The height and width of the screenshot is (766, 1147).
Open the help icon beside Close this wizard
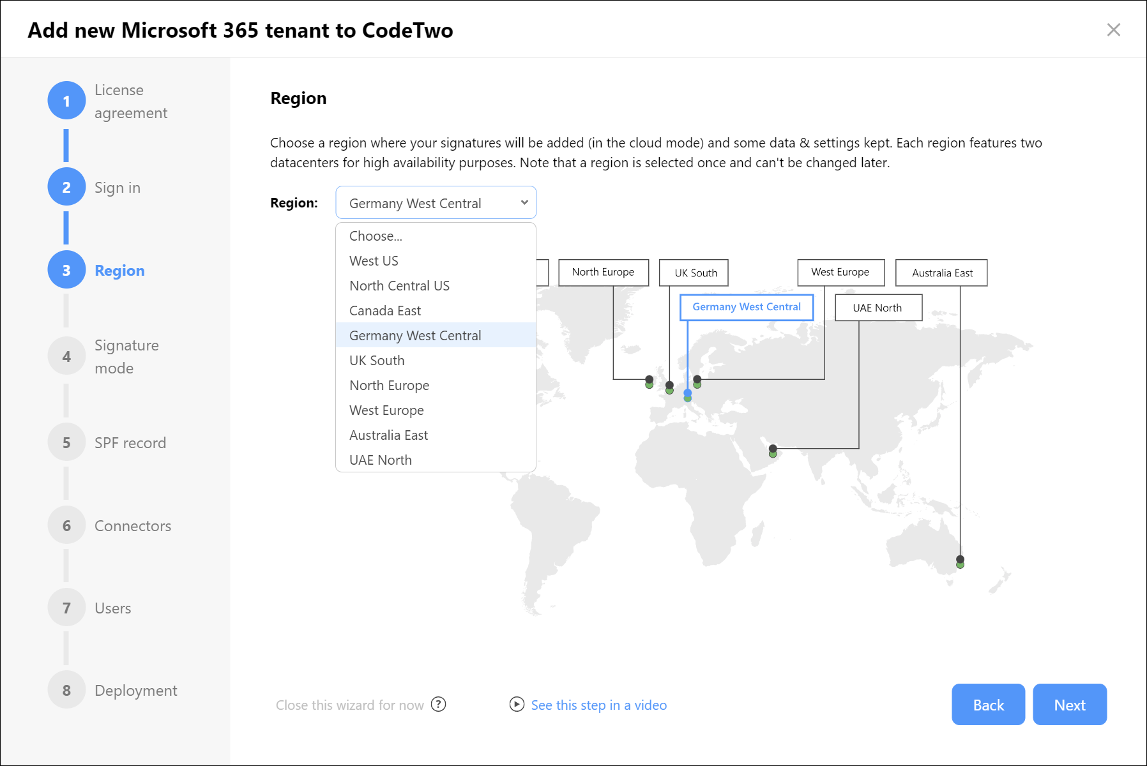click(x=438, y=704)
